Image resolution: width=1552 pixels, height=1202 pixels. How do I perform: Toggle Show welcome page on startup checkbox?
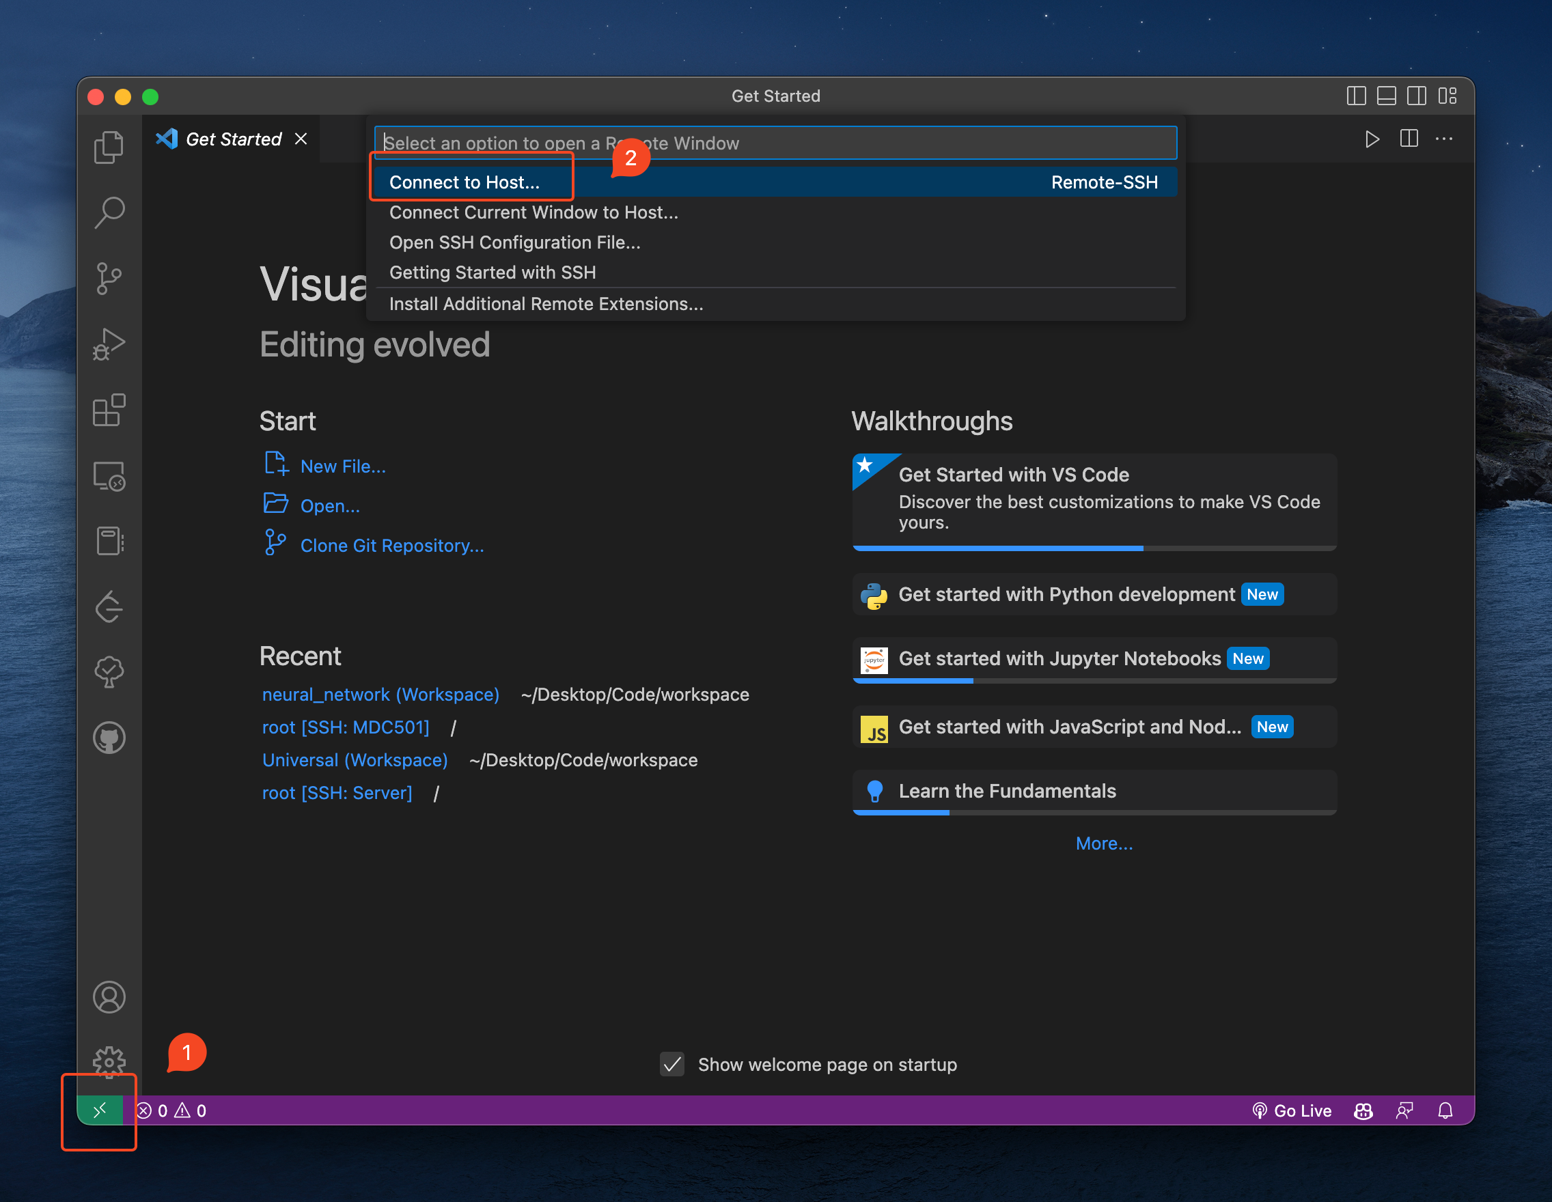(x=671, y=1064)
